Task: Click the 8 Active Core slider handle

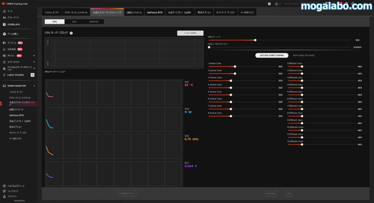Action: click(231, 116)
